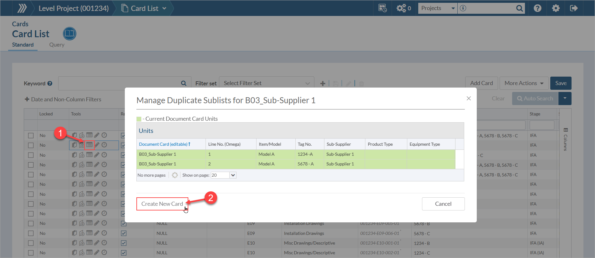
Task: Click the Keyword search magnifier icon
Action: tap(184, 83)
